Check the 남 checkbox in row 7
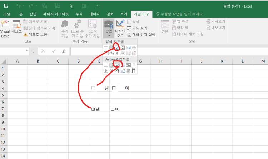The width and height of the screenshot is (268, 159). [94, 109]
